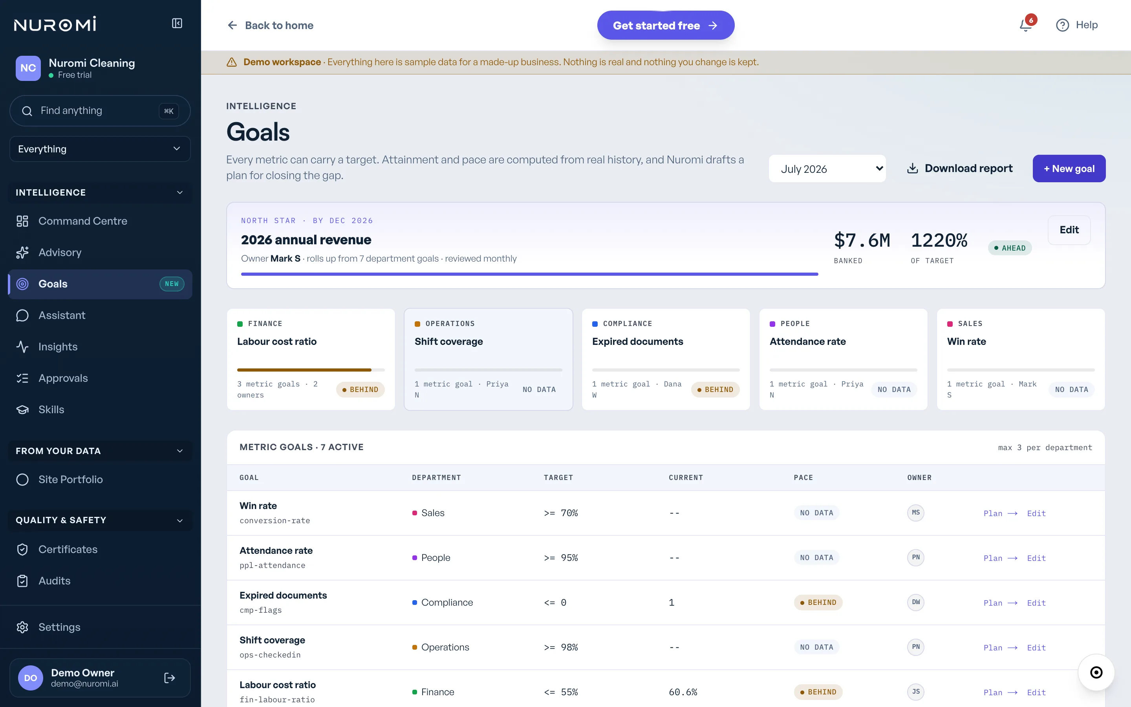
Task: Click Download report
Action: [x=959, y=169]
